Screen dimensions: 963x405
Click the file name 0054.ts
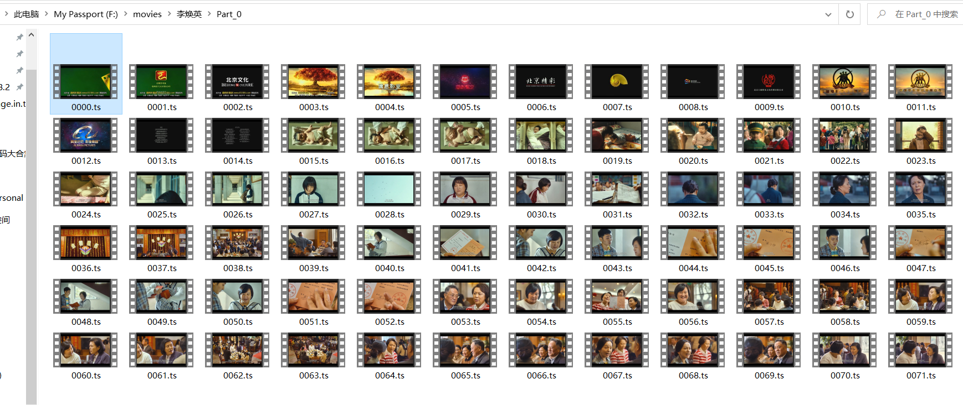pyautogui.click(x=541, y=322)
